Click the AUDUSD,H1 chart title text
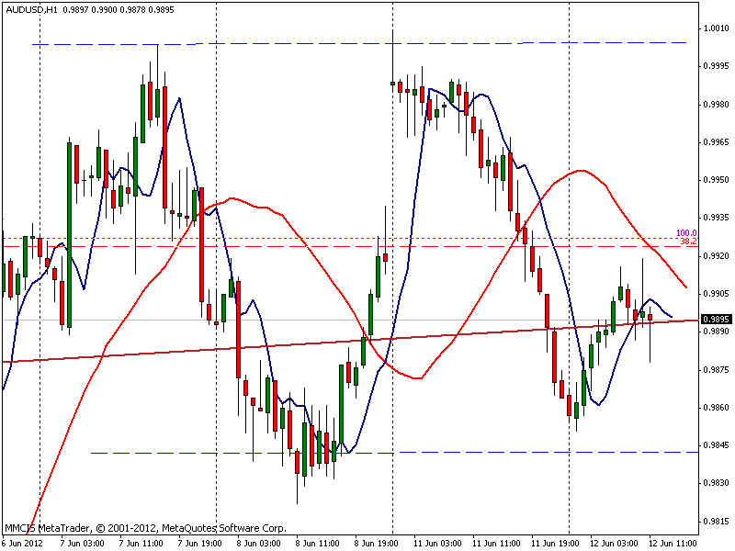Image resolution: width=735 pixels, height=551 pixels. coord(31,9)
